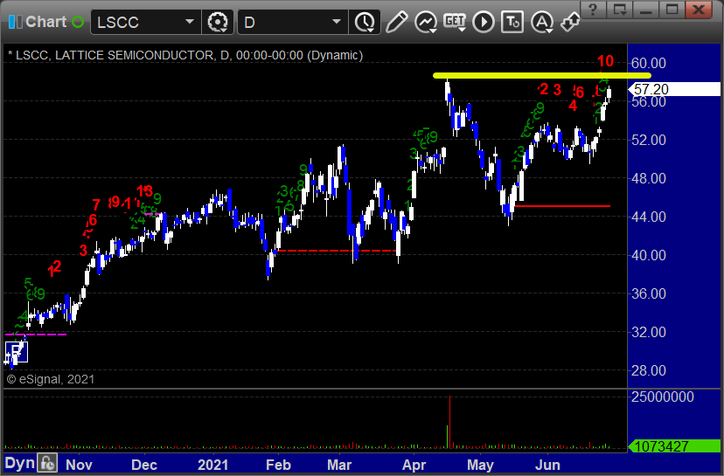Viewport: 724px width, 476px height.
Task: Select the solid red line near 45
Action: [x=562, y=206]
